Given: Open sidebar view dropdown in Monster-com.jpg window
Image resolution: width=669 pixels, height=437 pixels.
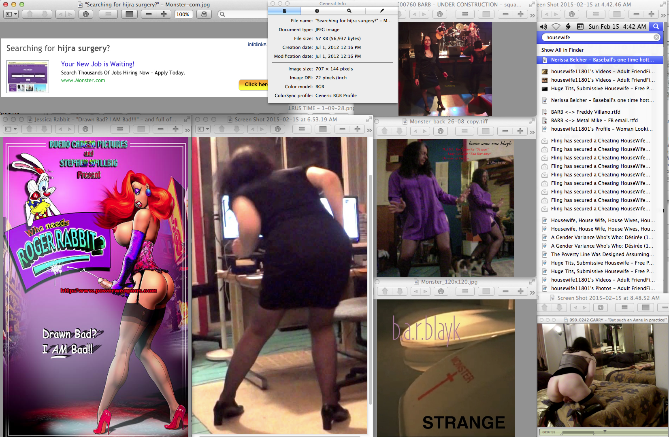Looking at the screenshot, I should click(x=11, y=14).
